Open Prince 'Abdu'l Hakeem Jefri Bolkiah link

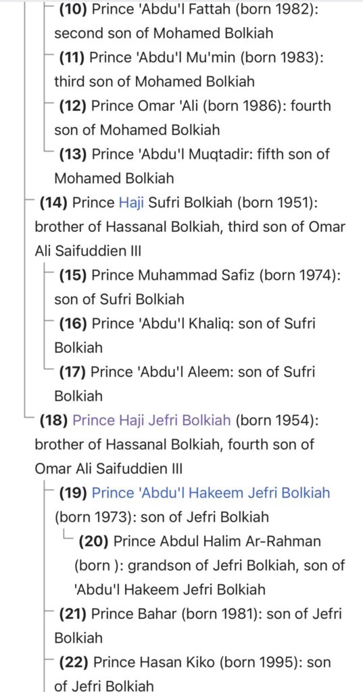211,493
